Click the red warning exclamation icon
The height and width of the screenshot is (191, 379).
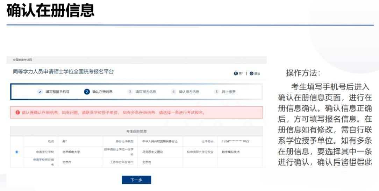point(17,112)
